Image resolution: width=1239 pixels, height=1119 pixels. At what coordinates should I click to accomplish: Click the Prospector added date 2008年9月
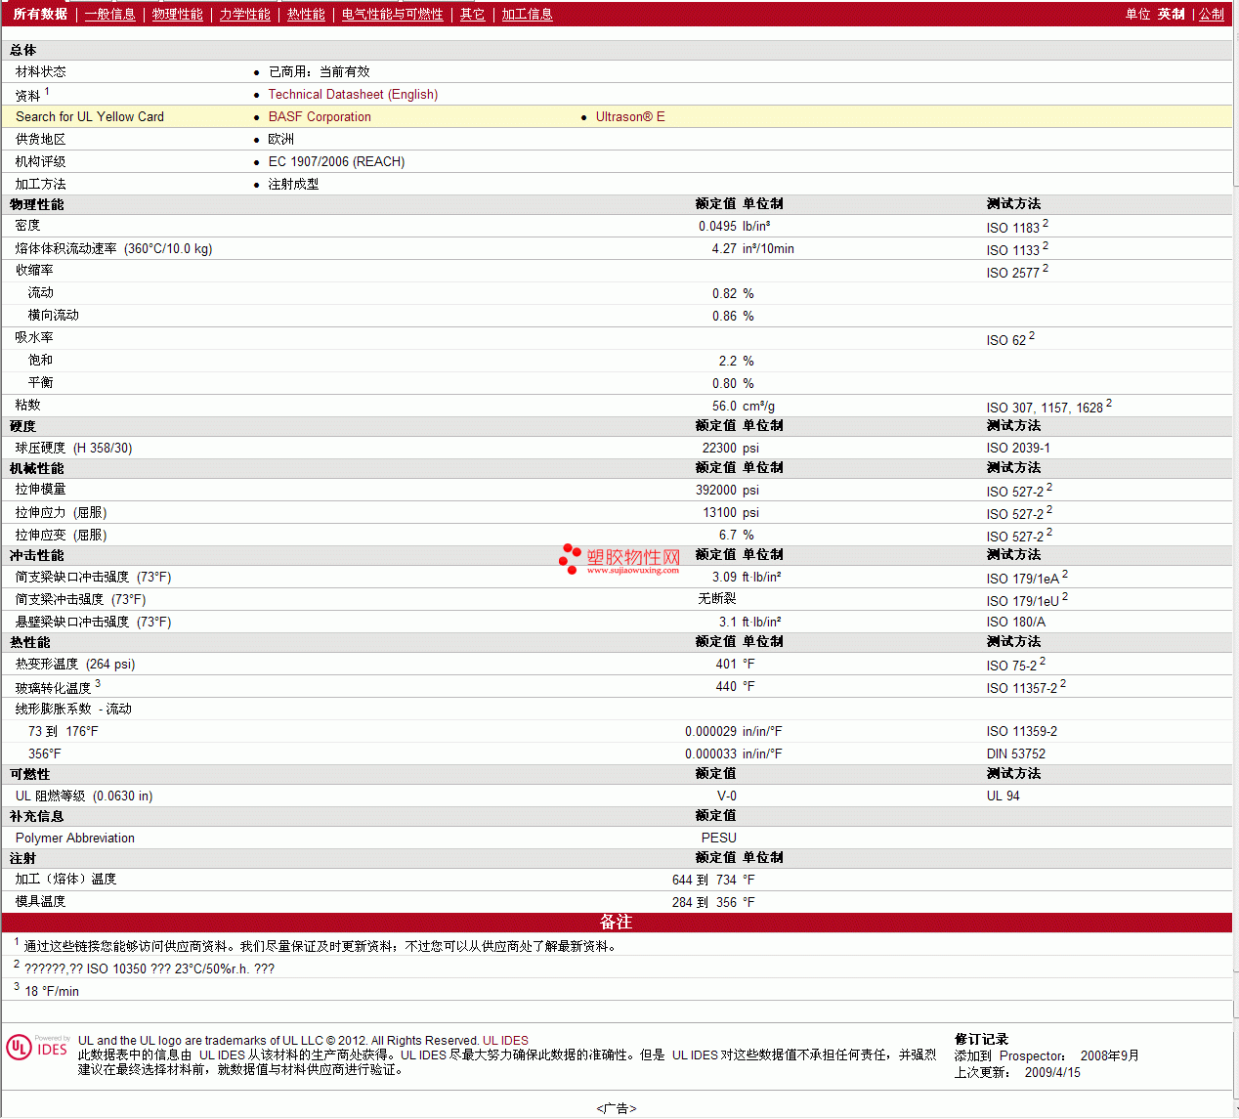click(x=1110, y=1055)
